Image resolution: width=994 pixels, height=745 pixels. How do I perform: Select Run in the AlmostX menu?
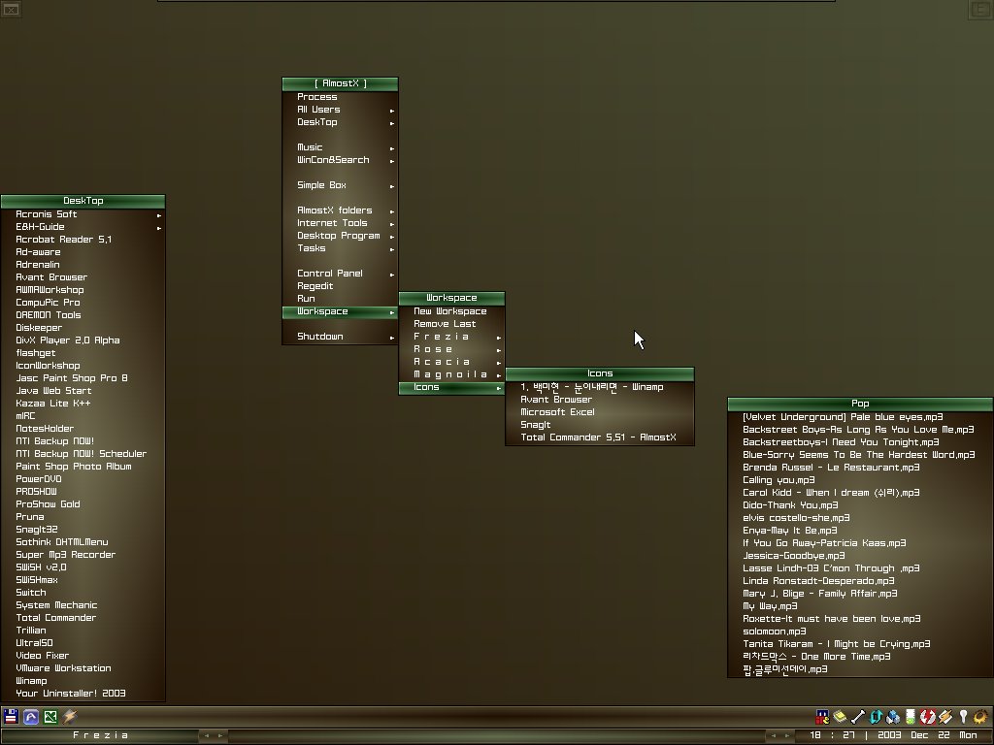pyautogui.click(x=306, y=299)
